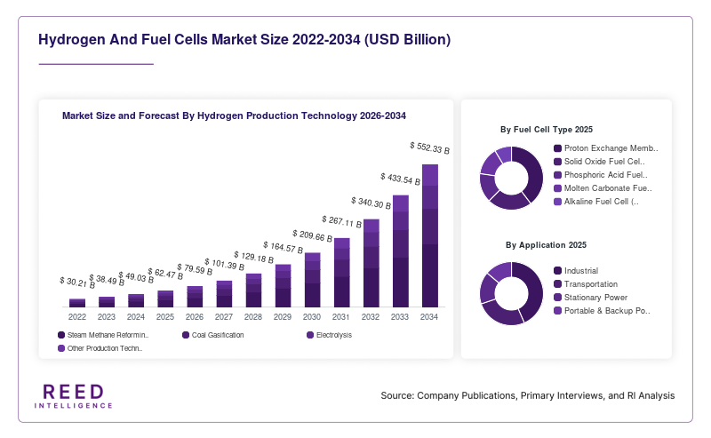
Task: Click the 2023 bar in the chart
Action: coord(107,302)
